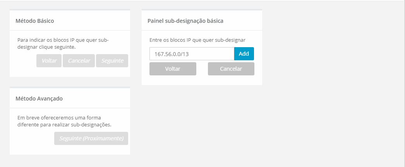This screenshot has width=405, height=167.
Task: Click empty area beneath Seguinte (Proximamente) button
Action: pos(91,150)
